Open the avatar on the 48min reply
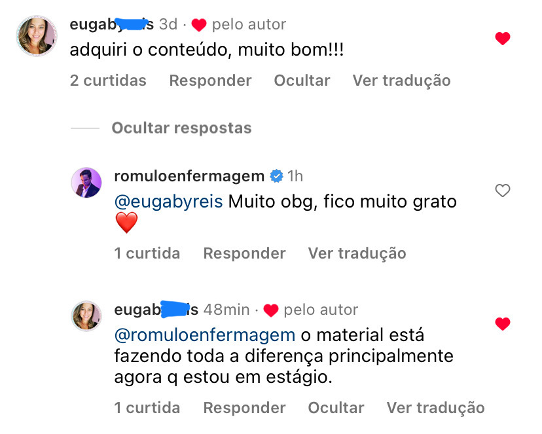The height and width of the screenshot is (434, 542). [86, 316]
